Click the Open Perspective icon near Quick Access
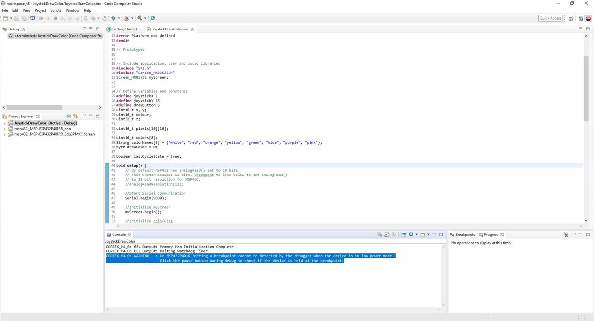Screen dimensions: 594x321 (571, 18)
